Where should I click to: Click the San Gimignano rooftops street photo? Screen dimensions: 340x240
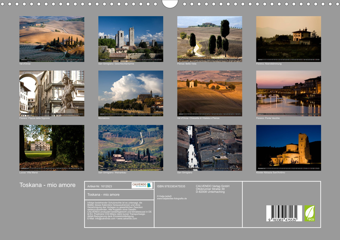pyautogui.click(x=210, y=148)
